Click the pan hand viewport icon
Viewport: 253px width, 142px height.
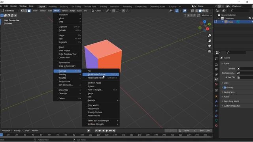coord(210,41)
